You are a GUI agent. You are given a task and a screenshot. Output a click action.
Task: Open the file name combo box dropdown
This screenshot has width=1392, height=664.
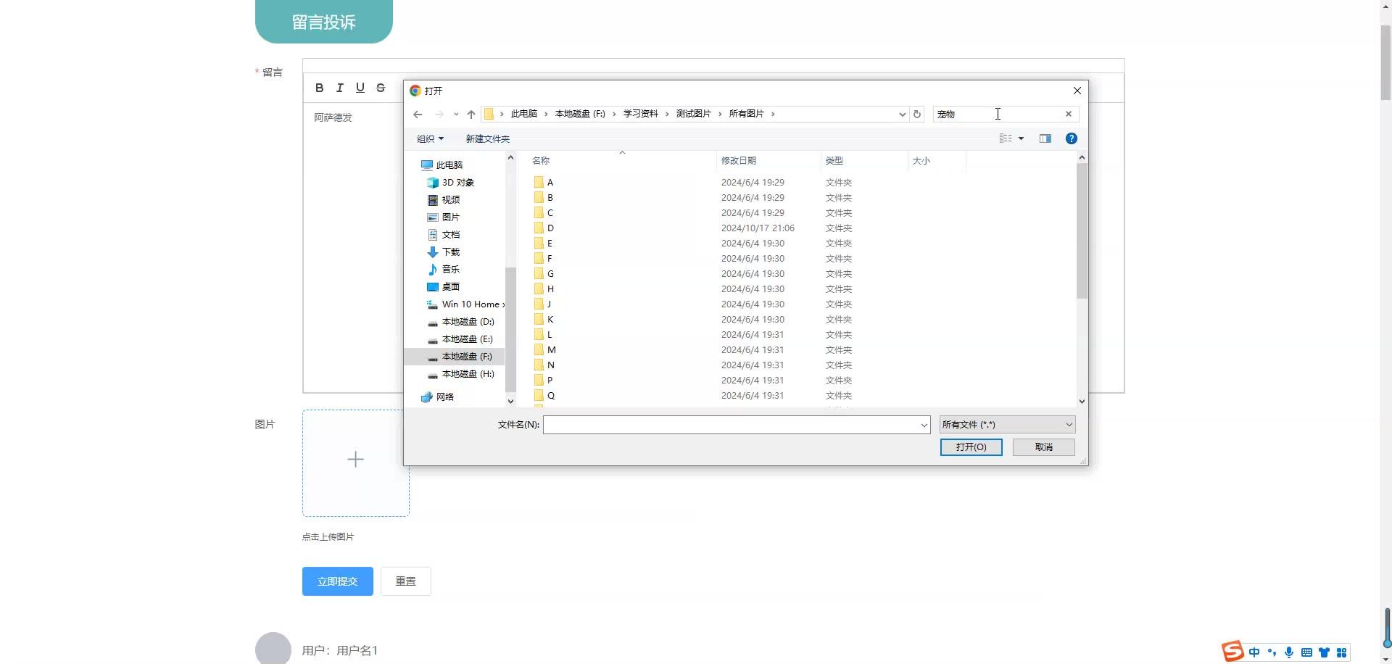point(924,425)
